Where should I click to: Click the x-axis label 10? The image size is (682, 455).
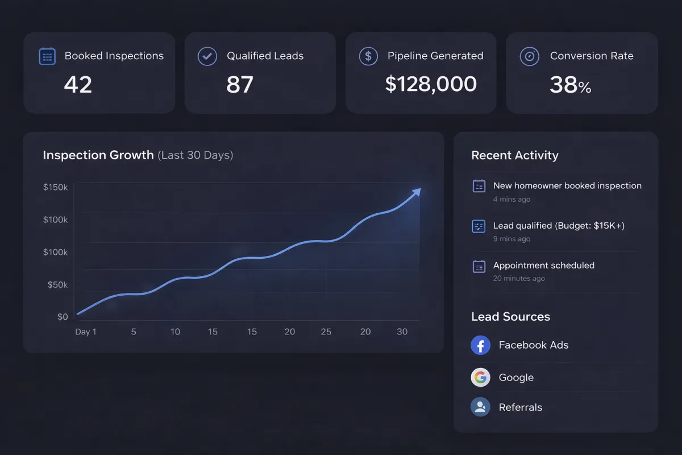(x=175, y=332)
